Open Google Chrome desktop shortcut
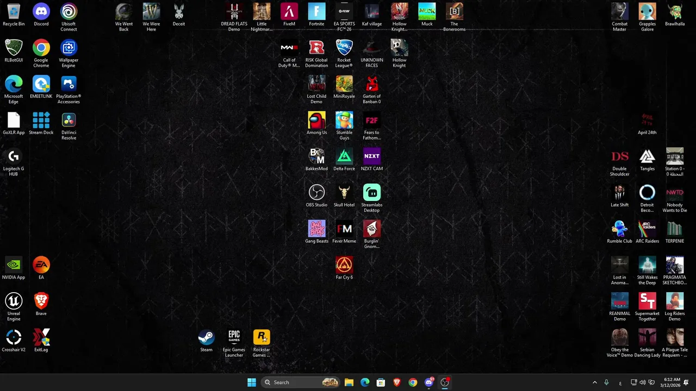This screenshot has height=391, width=696. [41, 53]
